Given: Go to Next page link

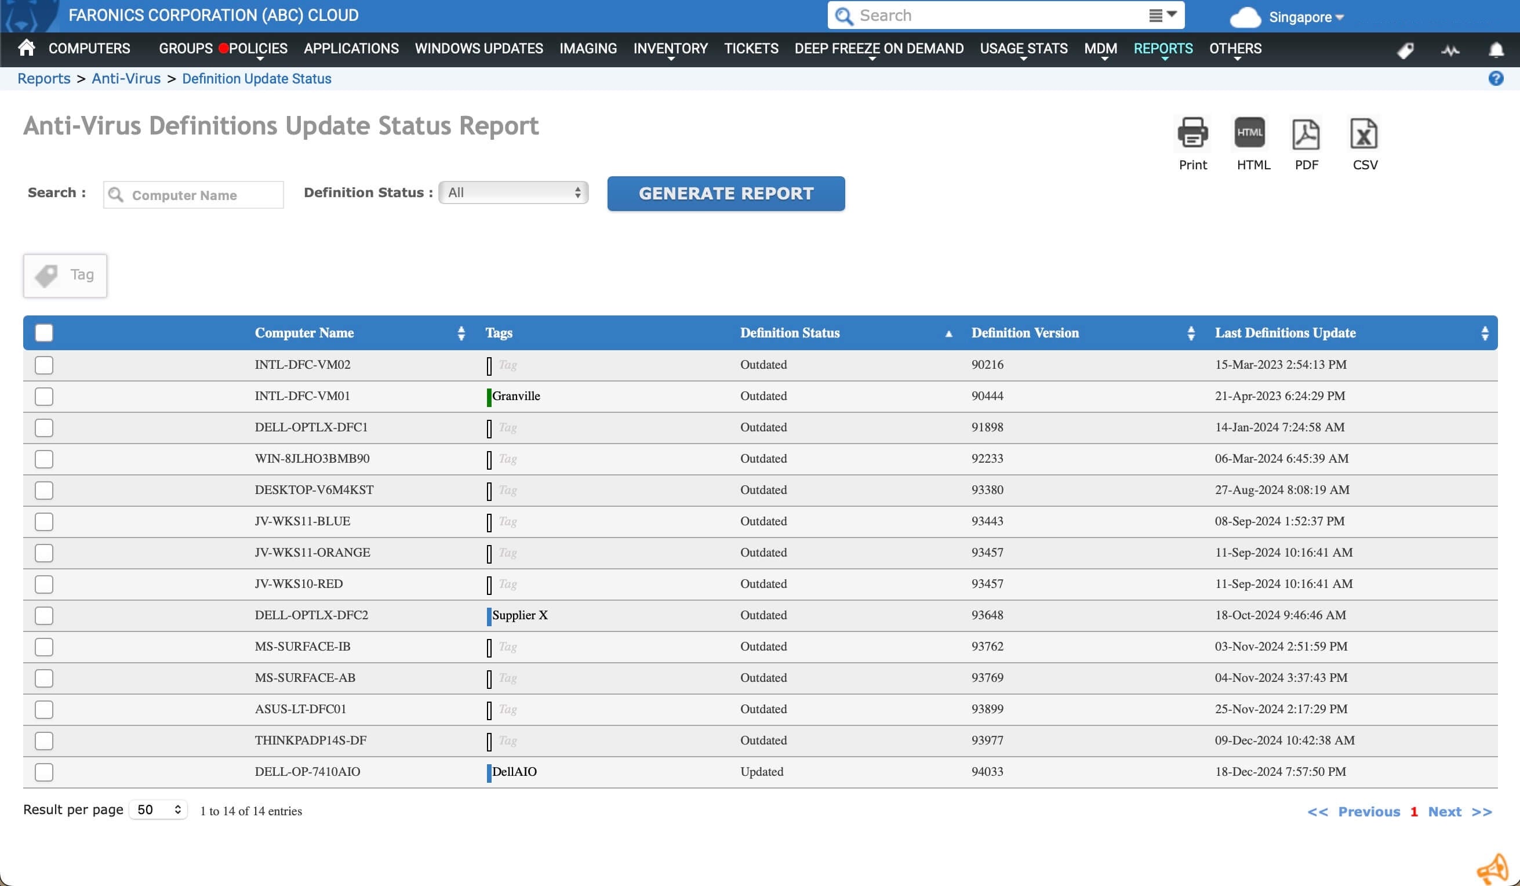Looking at the screenshot, I should coord(1445,811).
